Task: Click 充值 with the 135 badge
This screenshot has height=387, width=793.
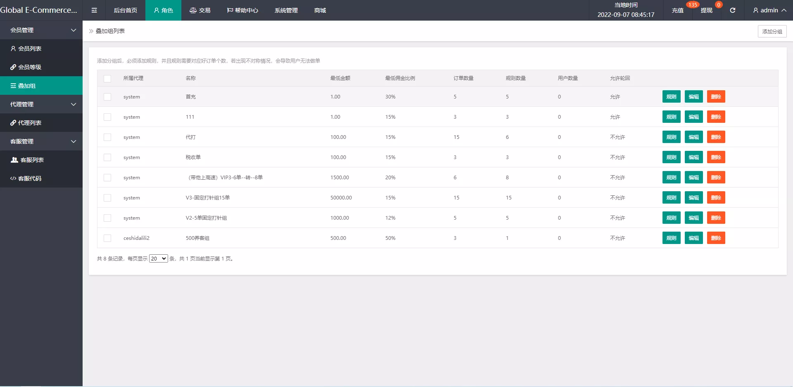Action: (x=678, y=10)
